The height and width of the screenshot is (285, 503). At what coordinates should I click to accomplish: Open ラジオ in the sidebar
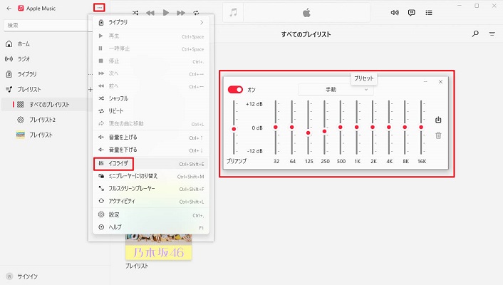click(24, 59)
